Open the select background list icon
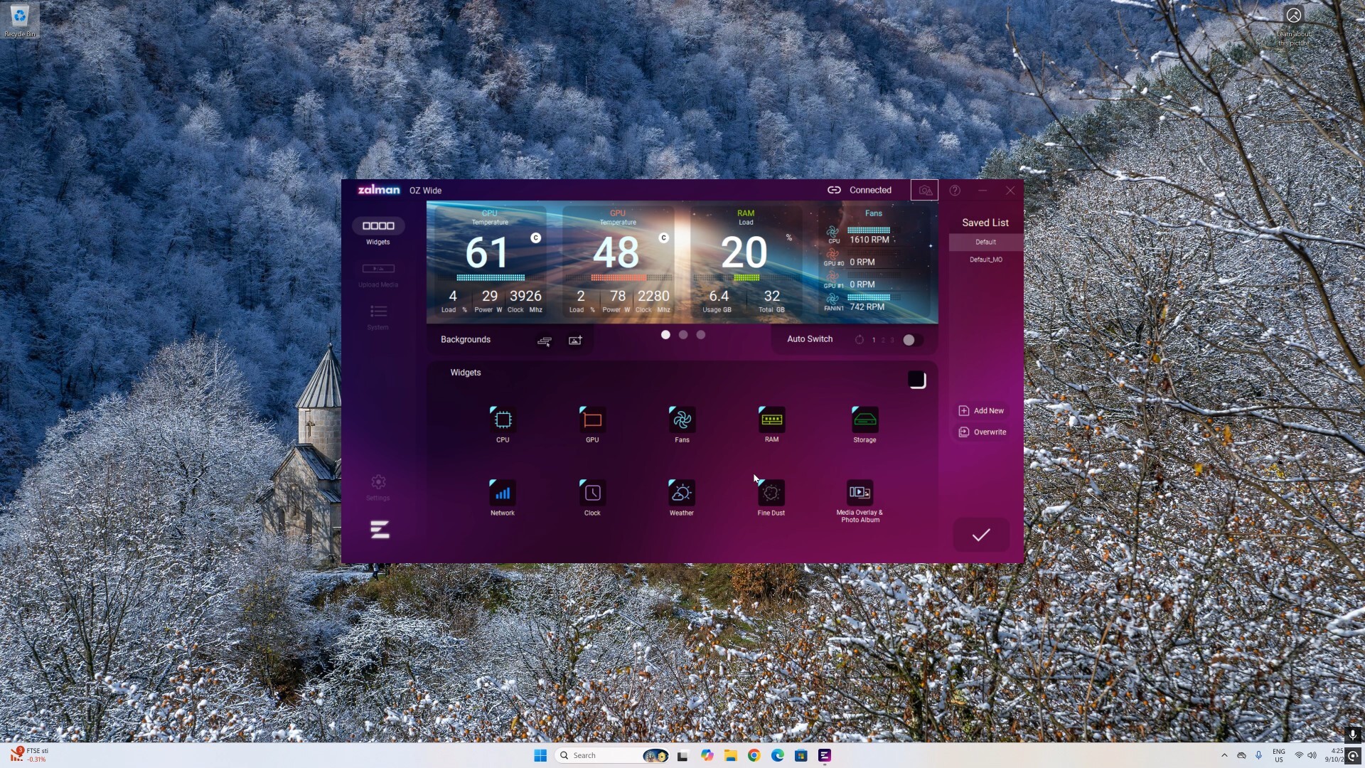 (545, 341)
